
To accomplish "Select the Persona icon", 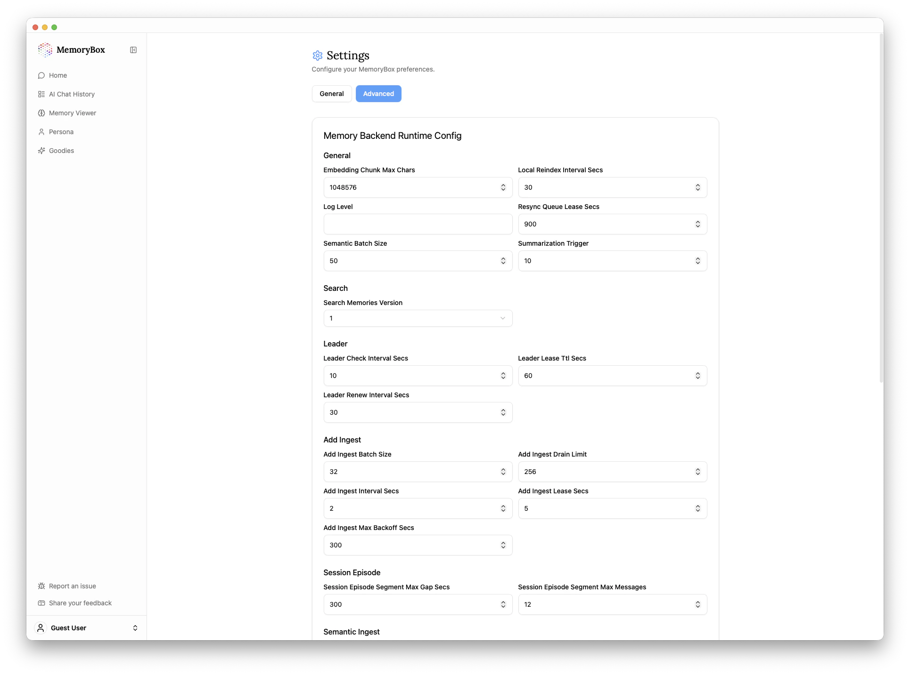I will [x=41, y=132].
